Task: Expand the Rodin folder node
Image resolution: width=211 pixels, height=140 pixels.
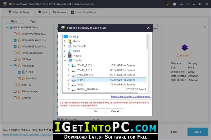Action: point(65,41)
